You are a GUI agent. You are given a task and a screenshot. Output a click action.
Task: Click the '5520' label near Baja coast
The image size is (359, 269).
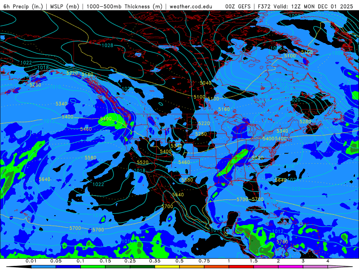(x=143, y=162)
